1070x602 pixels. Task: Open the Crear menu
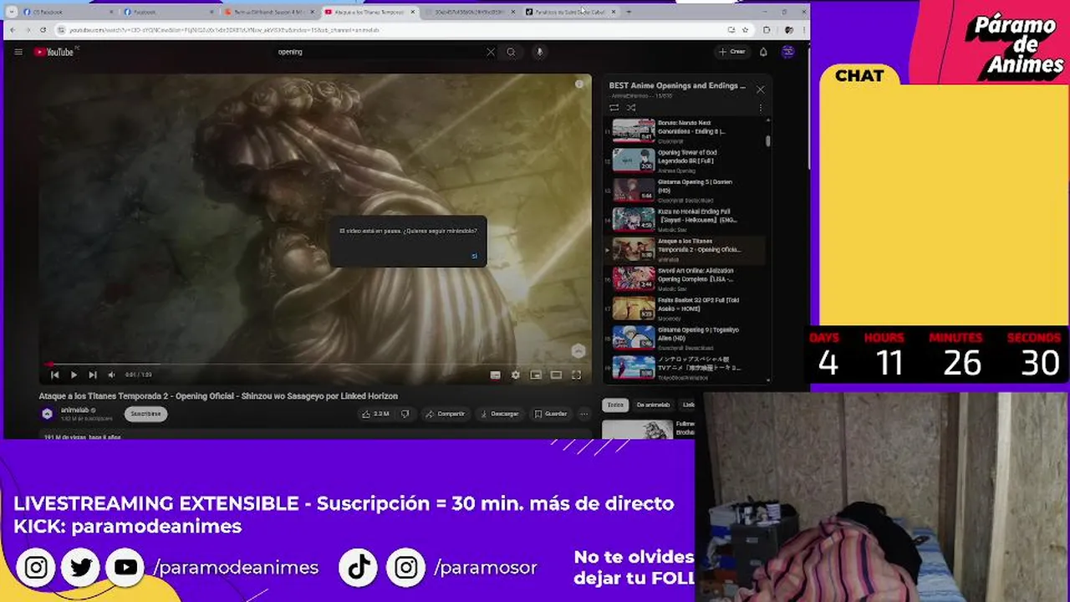coord(731,52)
